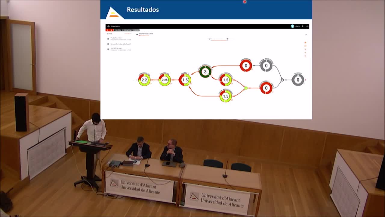The image size is (385, 217).
Task: Click the lowest orange magnifier icon on right
Action: point(305,56)
